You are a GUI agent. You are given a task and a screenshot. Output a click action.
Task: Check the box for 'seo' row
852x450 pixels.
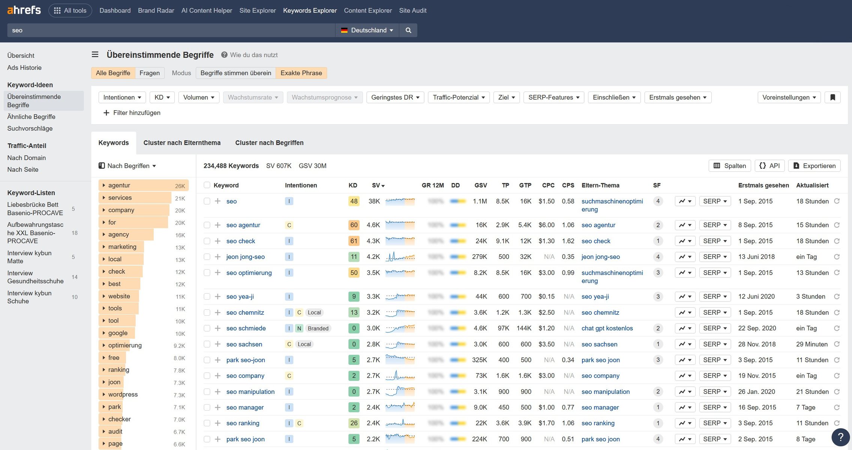[x=207, y=201]
